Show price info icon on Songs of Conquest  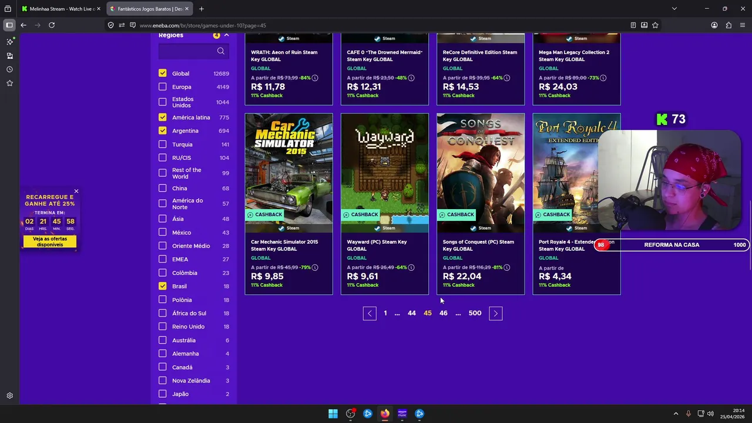coord(506,267)
